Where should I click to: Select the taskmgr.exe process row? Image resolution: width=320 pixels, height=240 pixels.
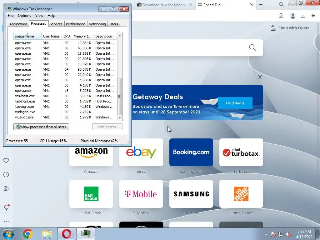tap(65, 107)
